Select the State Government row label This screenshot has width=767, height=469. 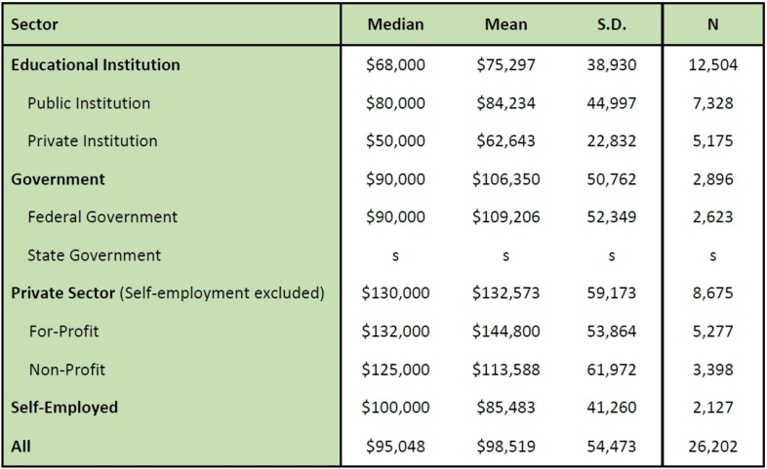[94, 255]
